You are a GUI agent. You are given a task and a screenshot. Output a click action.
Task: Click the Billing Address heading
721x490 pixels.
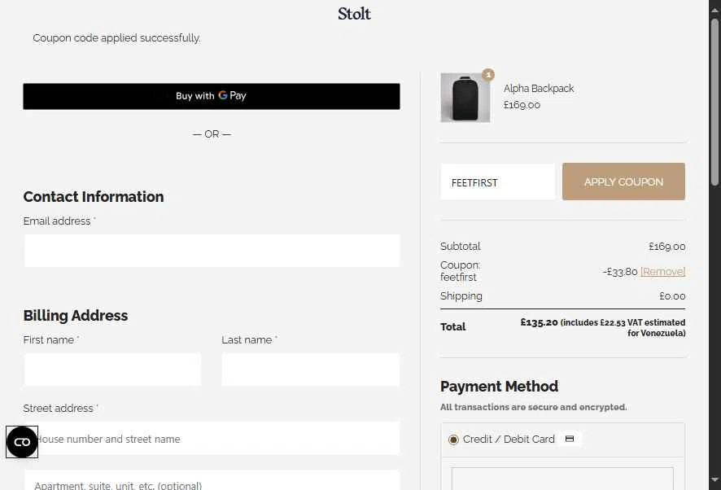pyautogui.click(x=76, y=316)
